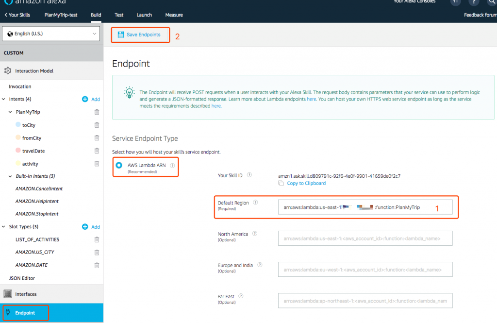Switch to the Build tab
The image size is (497, 323).
[96, 15]
